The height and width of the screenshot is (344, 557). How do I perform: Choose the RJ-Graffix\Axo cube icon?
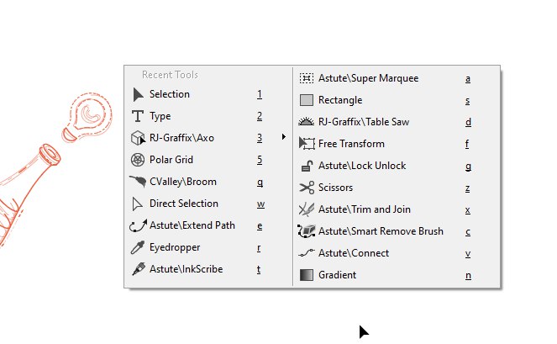[138, 138]
